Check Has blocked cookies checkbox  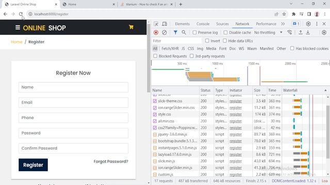click(292, 48)
